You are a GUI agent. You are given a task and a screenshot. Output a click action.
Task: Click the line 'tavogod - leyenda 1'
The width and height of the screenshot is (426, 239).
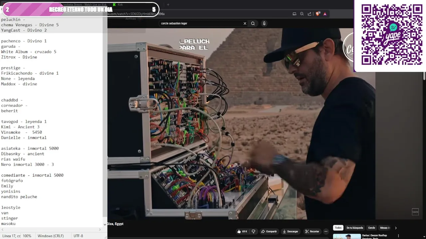pos(24,121)
